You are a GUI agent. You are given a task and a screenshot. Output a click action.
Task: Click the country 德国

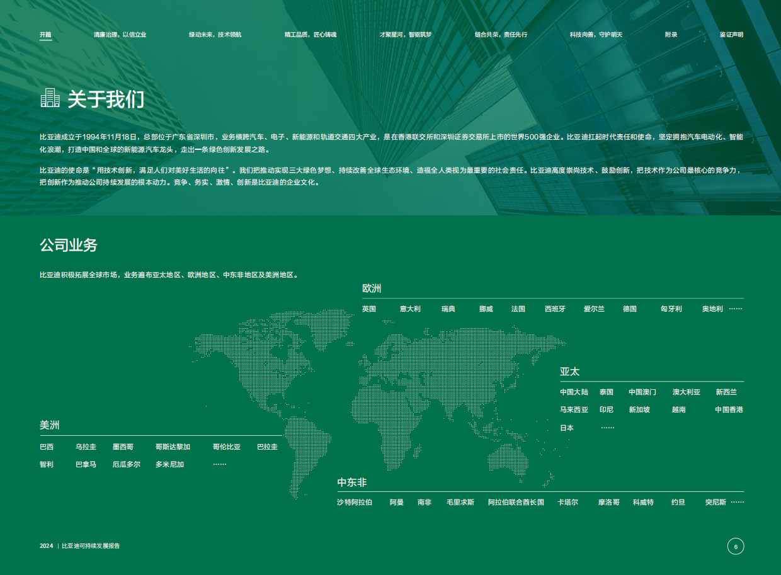click(x=630, y=309)
